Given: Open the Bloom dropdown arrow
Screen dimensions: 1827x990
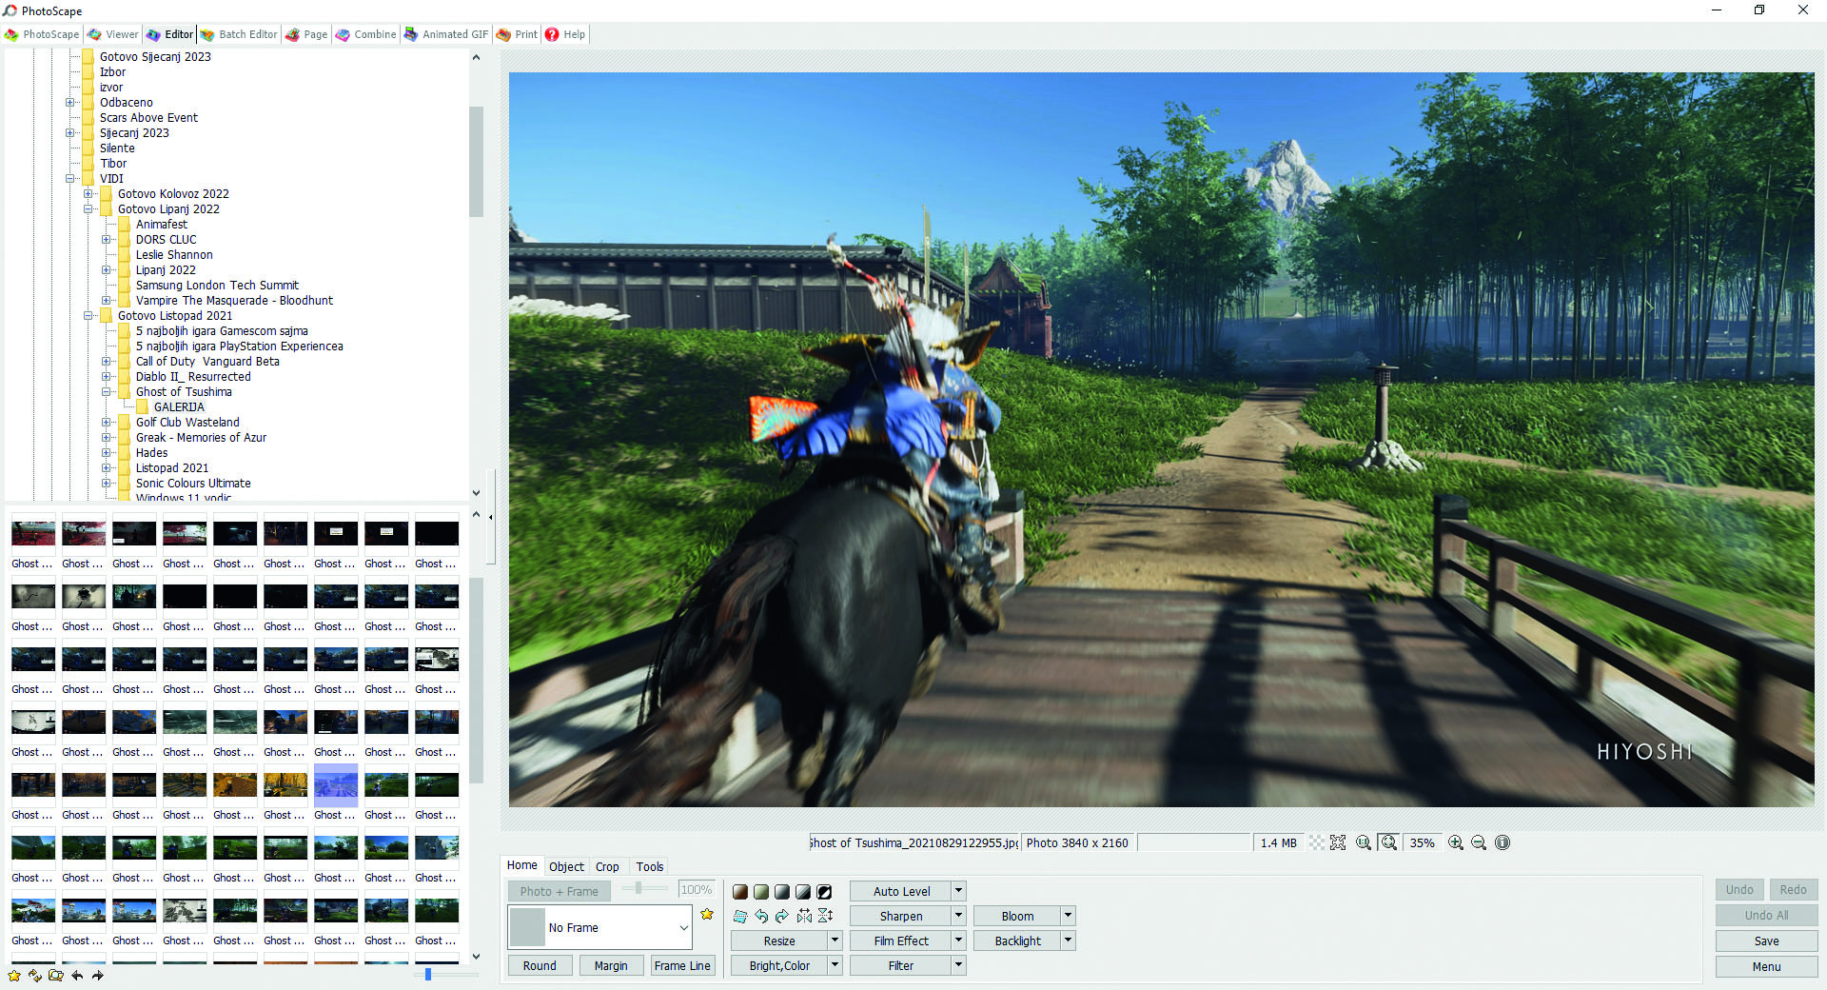Looking at the screenshot, I should pos(1069,916).
